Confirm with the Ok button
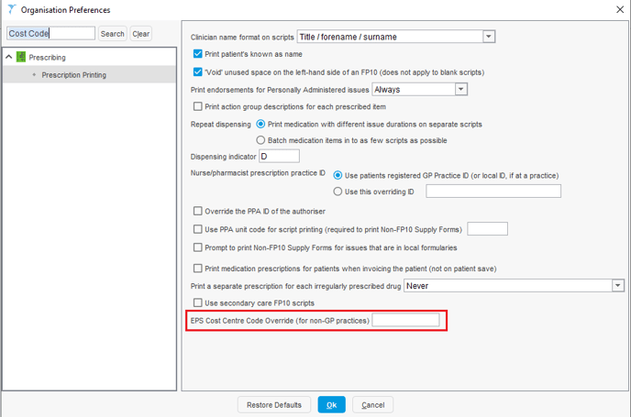This screenshot has width=631, height=417. [x=331, y=405]
